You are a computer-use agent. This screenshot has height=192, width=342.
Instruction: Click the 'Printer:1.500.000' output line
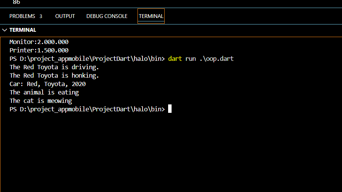pos(39,50)
